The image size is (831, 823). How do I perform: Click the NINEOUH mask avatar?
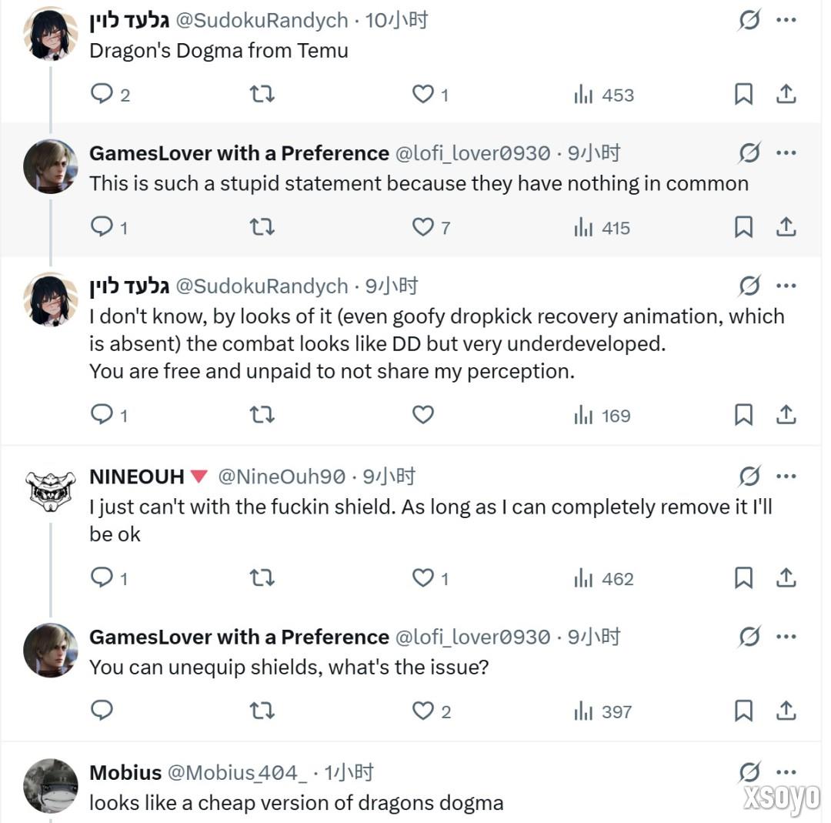[x=51, y=490]
